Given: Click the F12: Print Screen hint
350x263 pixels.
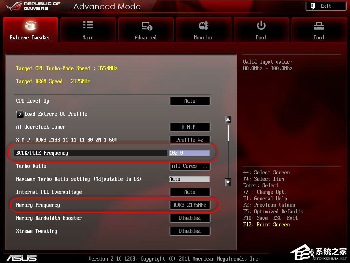Looking at the screenshot, I should coord(267,225).
